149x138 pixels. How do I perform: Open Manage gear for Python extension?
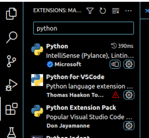tap(129, 64)
